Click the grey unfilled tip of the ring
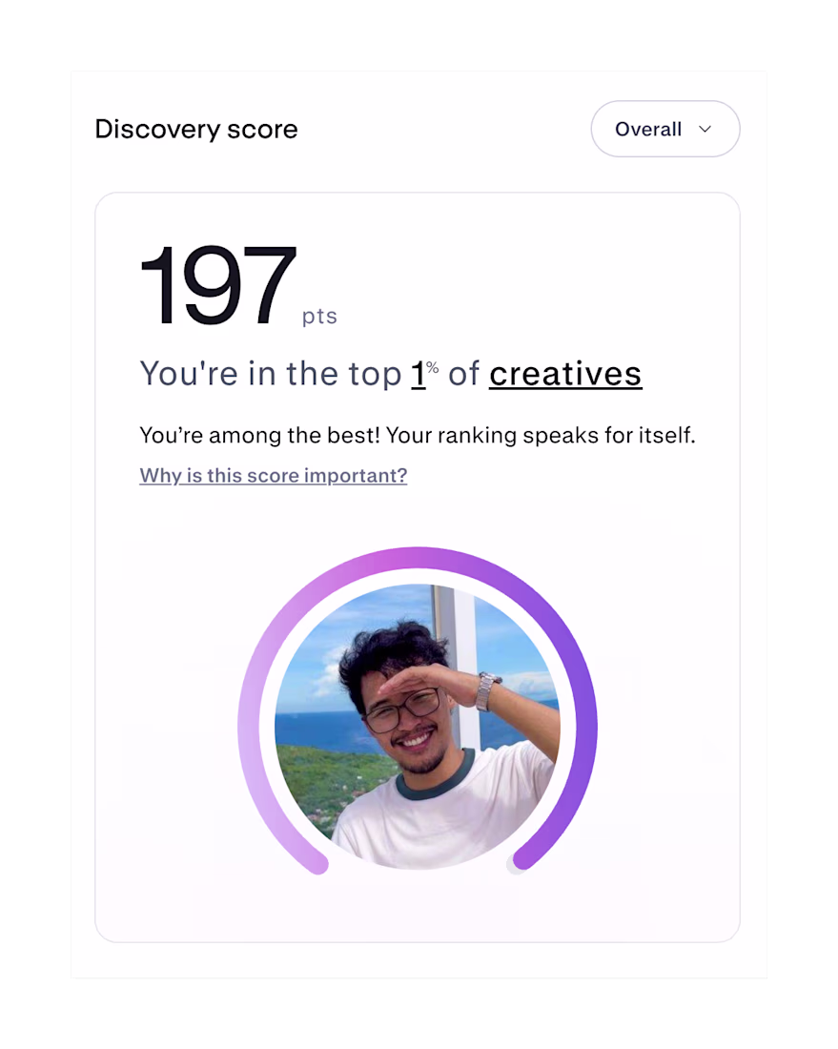The height and width of the screenshot is (1049, 838). (x=513, y=867)
